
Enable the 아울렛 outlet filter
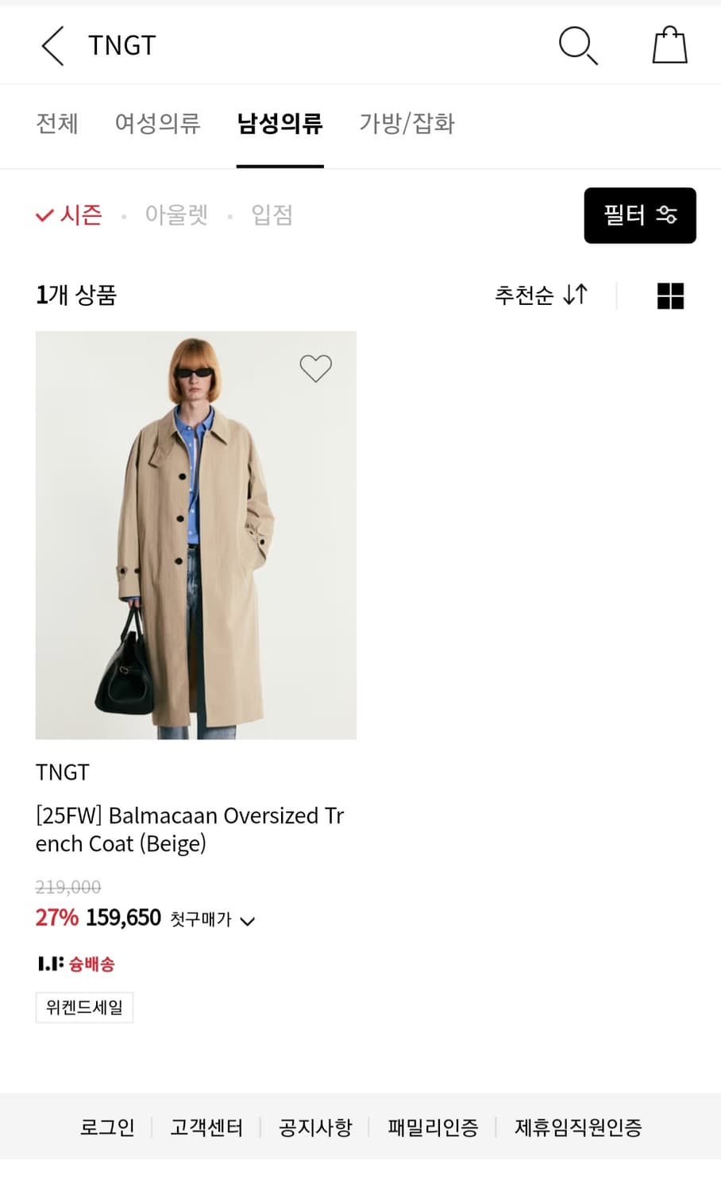click(176, 215)
